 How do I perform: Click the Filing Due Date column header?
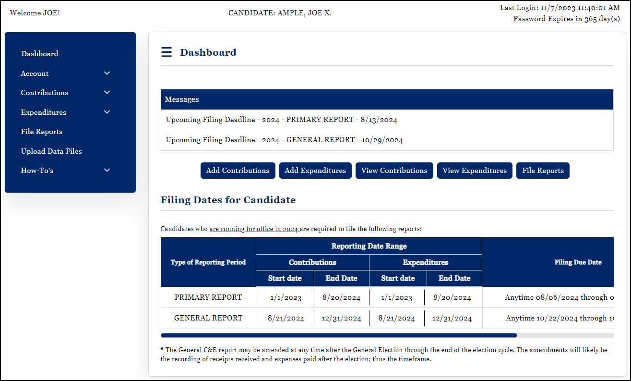(x=578, y=262)
